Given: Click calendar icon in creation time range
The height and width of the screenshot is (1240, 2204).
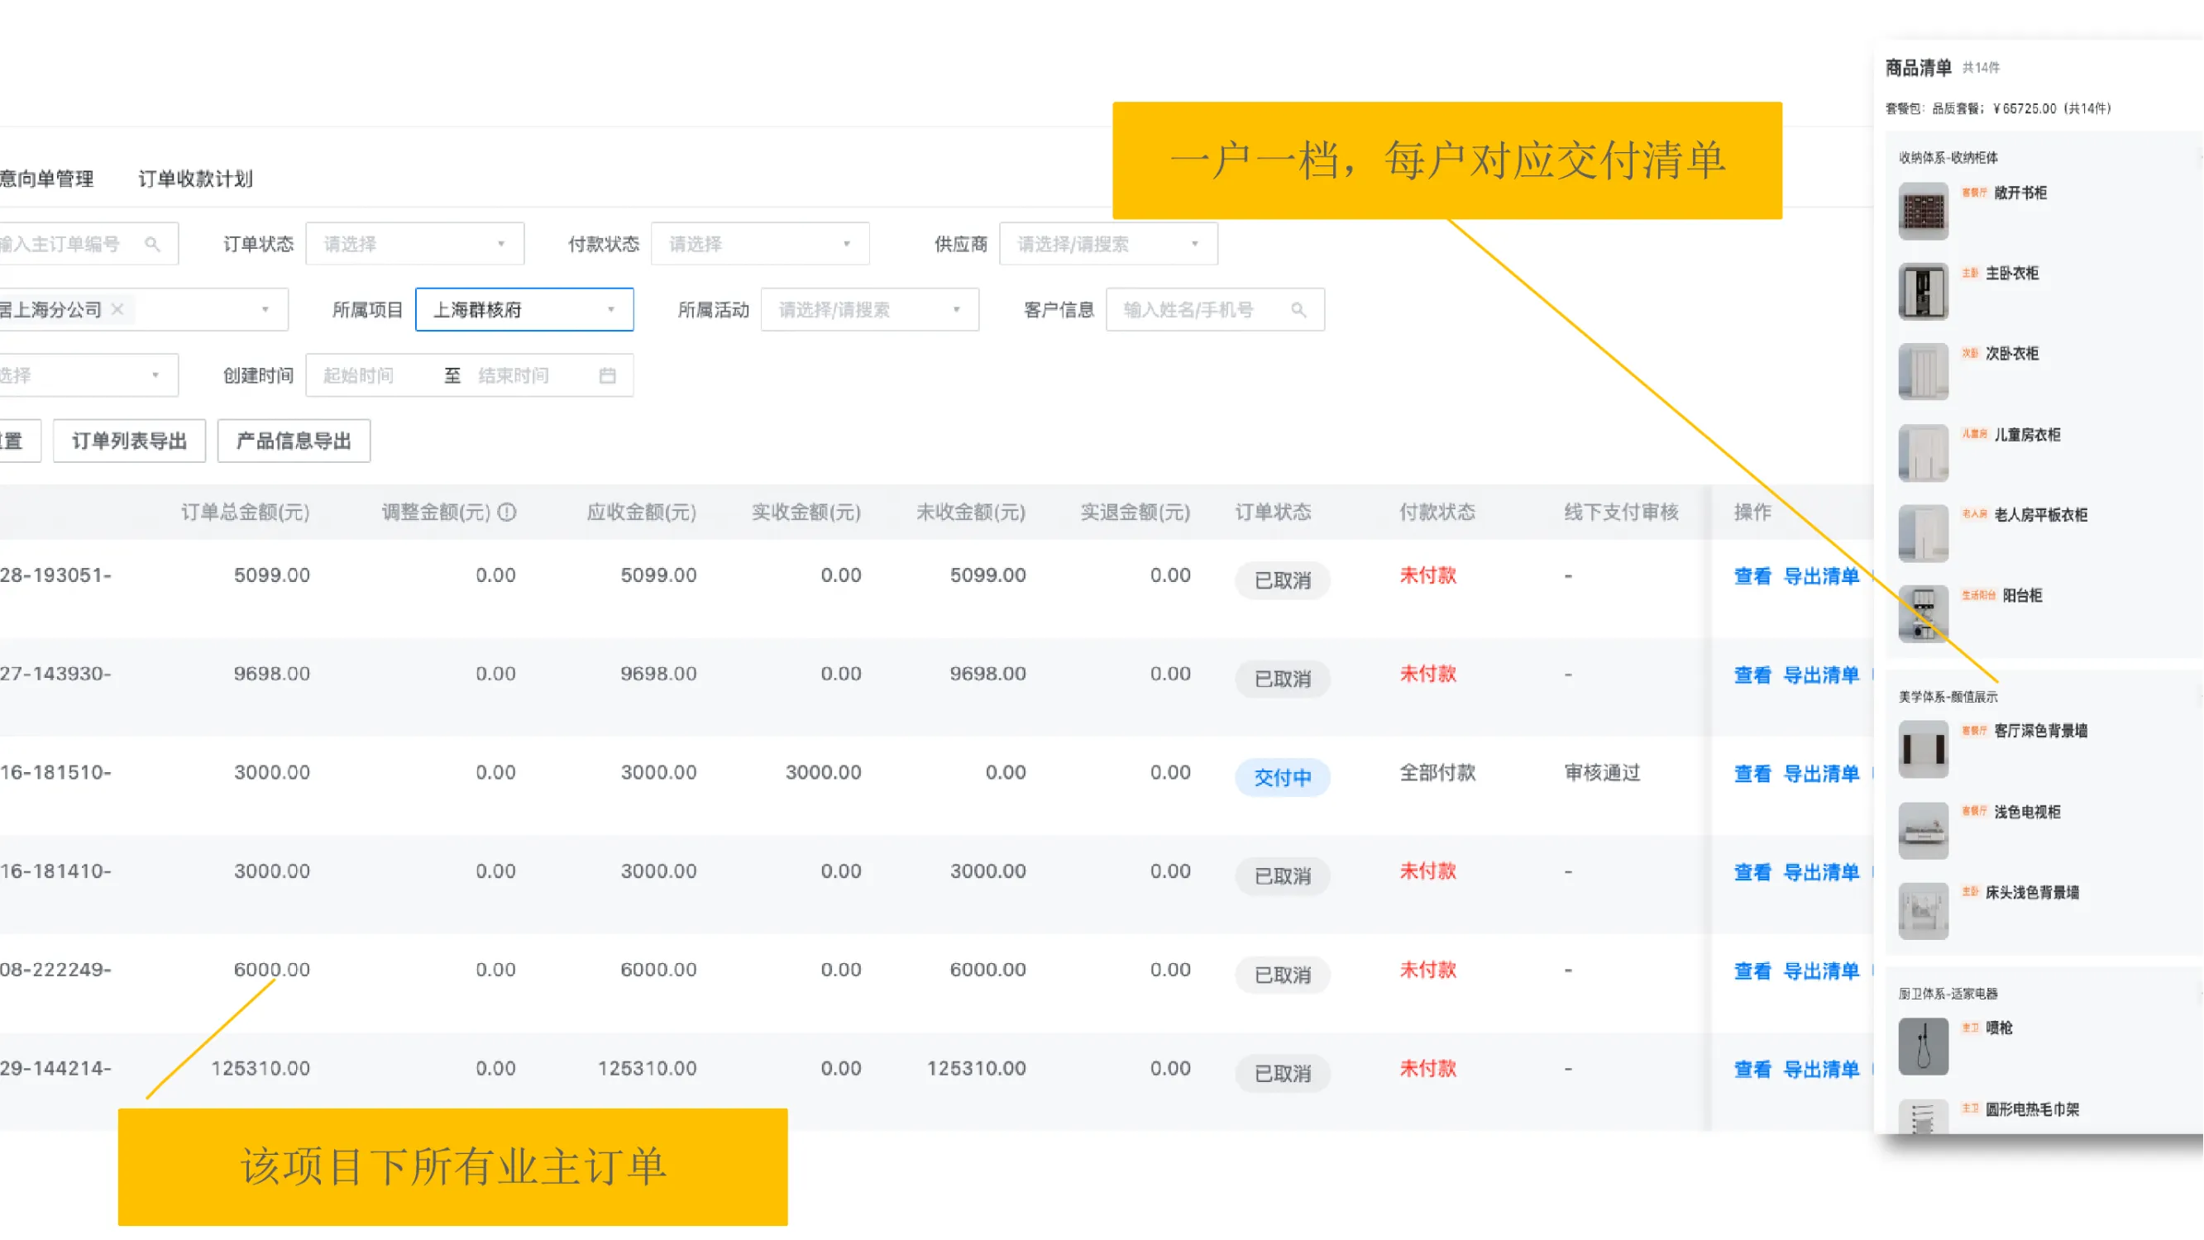Looking at the screenshot, I should tap(608, 375).
